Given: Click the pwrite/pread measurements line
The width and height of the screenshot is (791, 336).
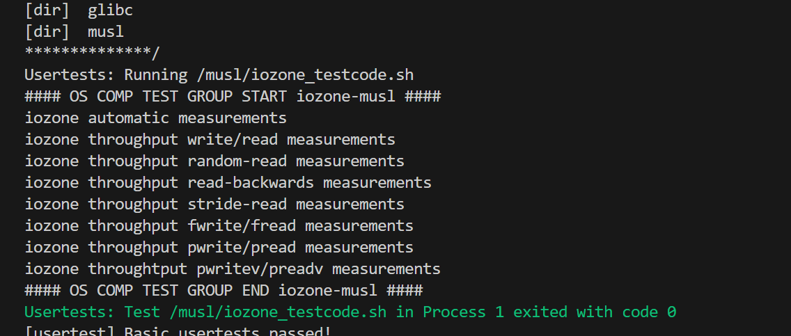Looking at the screenshot, I should (x=219, y=248).
